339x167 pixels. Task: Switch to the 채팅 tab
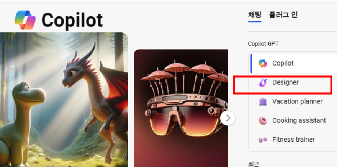(255, 15)
